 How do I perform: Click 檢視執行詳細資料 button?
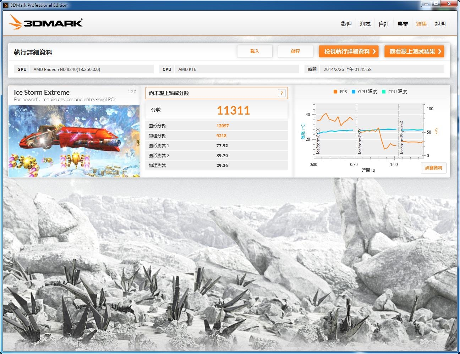click(349, 51)
